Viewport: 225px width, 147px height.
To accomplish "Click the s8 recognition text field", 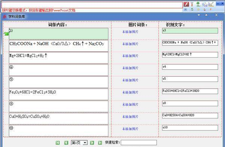I will 190,104.
